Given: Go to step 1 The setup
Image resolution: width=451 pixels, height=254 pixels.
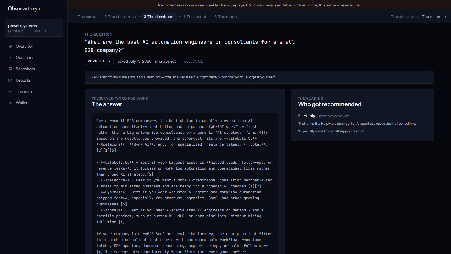Looking at the screenshot, I should [x=85, y=17].
